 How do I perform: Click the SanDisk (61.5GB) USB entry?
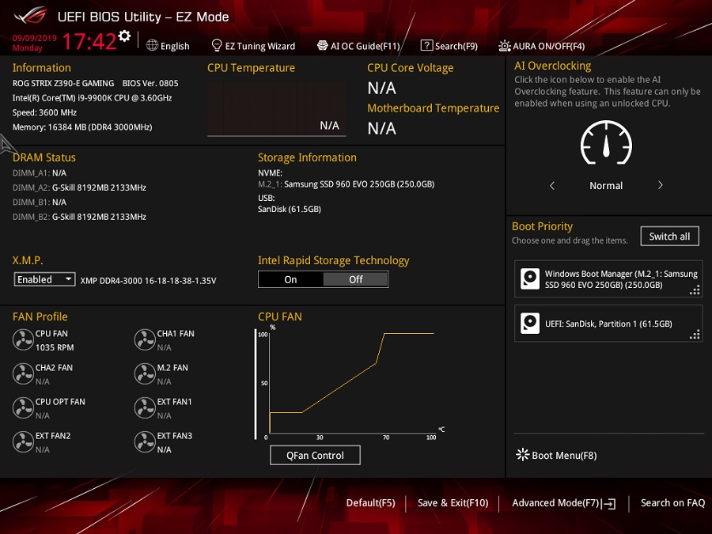coord(290,210)
